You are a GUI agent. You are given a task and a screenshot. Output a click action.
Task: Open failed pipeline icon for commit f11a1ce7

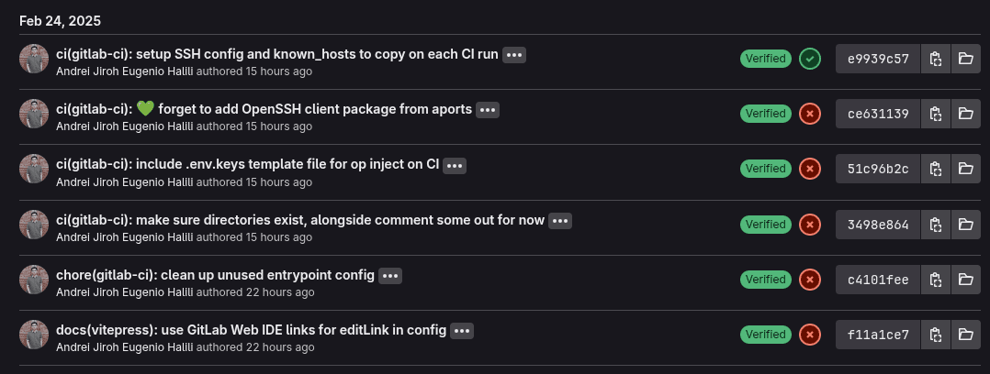809,335
